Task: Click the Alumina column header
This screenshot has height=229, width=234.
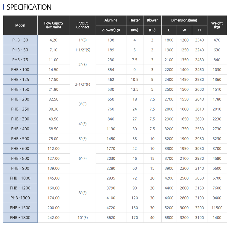Action: coord(111,20)
